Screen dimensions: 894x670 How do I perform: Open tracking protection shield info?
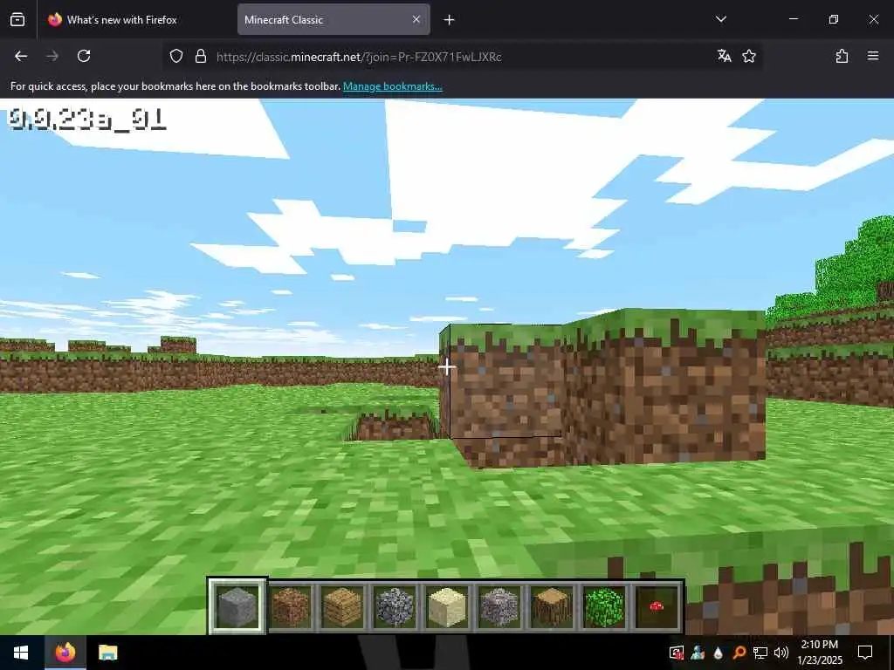pyautogui.click(x=176, y=57)
